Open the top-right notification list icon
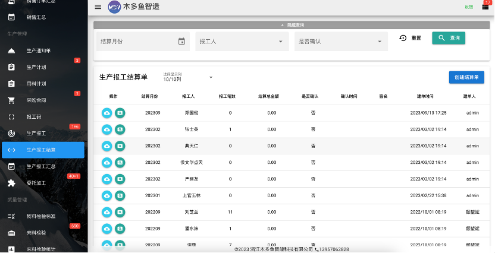This screenshot has height=253, width=495. point(485,7)
